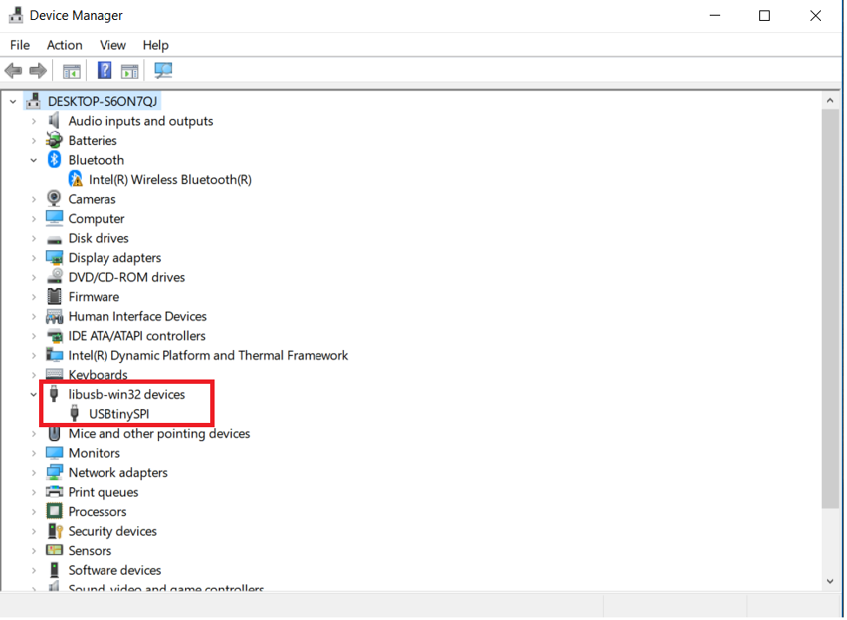Select Intel(R) Wireless Bluetooth(R) device
847x620 pixels.
(170, 179)
